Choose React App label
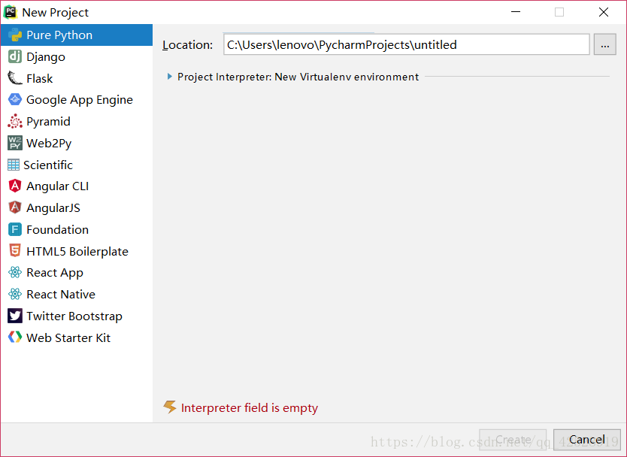This screenshot has height=457, width=627. click(x=55, y=273)
